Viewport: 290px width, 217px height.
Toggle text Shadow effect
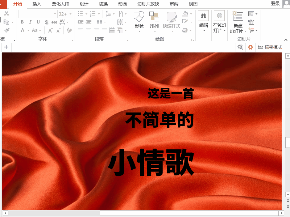point(46,22)
